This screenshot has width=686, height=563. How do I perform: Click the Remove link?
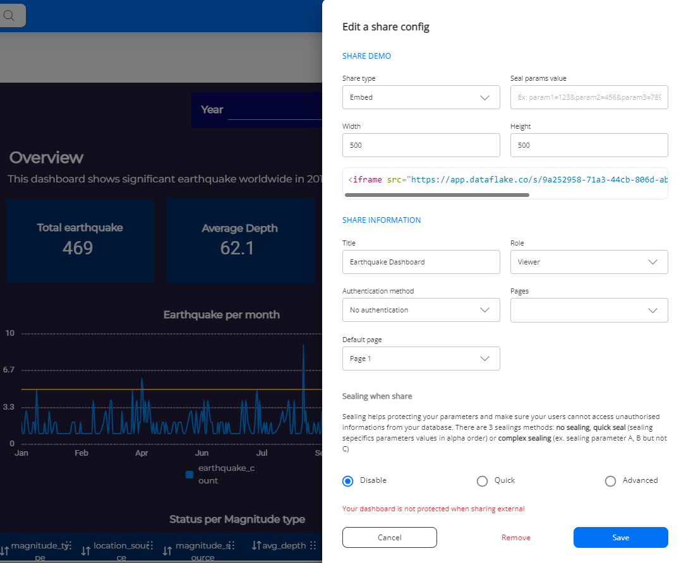[x=516, y=537]
